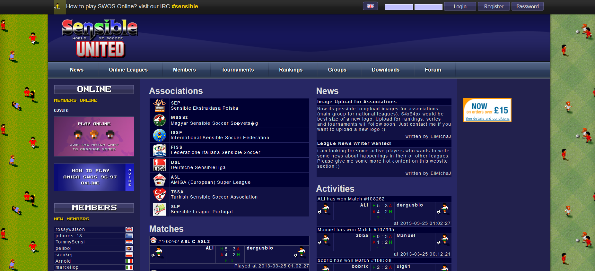Click the Sensible World of Soccer United logo
595x271 pixels.
[x=100, y=38]
